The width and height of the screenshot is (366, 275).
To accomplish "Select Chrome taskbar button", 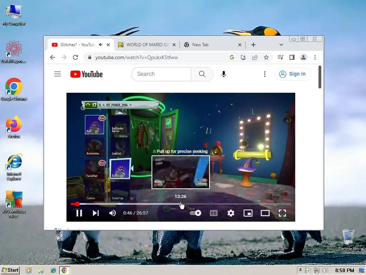I will tap(64, 271).
